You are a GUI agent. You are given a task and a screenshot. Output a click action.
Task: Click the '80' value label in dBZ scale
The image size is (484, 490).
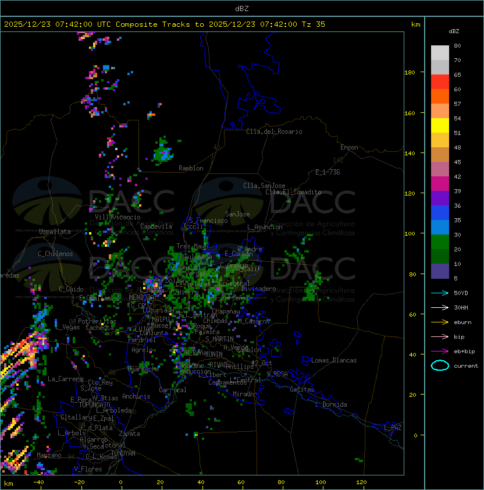coord(457,45)
